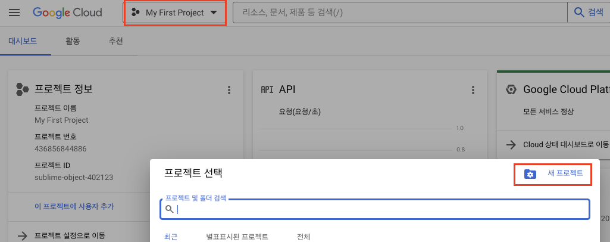This screenshot has height=242, width=610.
Task: Click the API card icon
Action: click(x=267, y=89)
